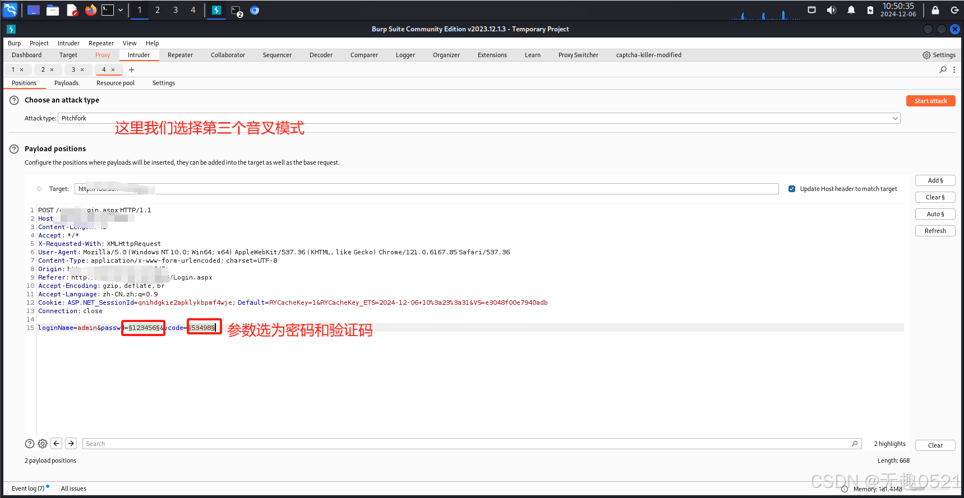This screenshot has width=964, height=498.
Task: Switch to the Collaborator tab
Action: coord(228,55)
